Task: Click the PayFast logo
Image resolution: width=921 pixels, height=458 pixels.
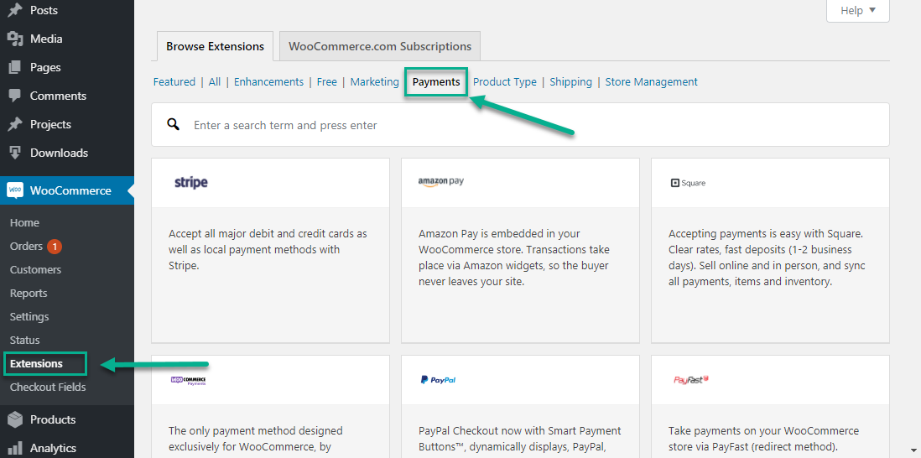Action: coord(691,380)
